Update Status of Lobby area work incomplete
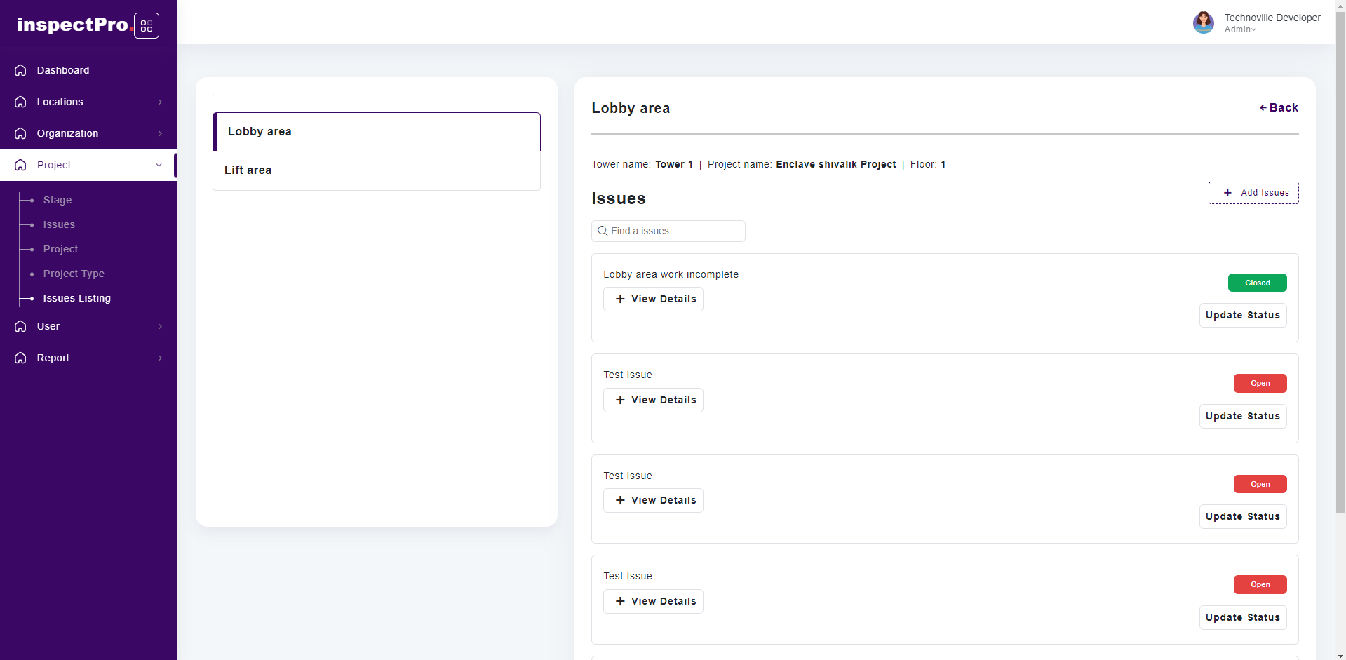 1242,315
